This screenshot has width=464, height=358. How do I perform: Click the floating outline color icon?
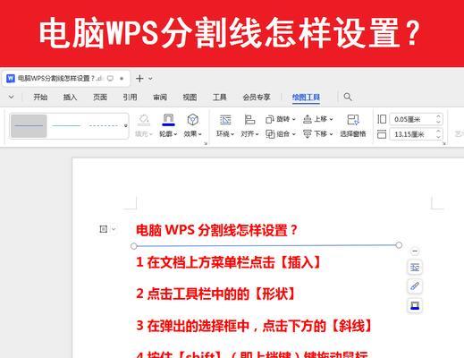[415, 305]
